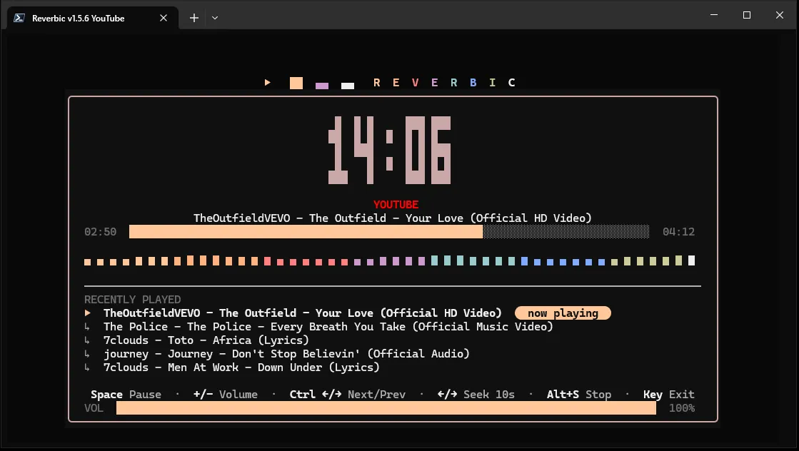Image resolution: width=799 pixels, height=451 pixels.
Task: Select The Outfield - Your Love in recently played
Action: click(x=303, y=313)
